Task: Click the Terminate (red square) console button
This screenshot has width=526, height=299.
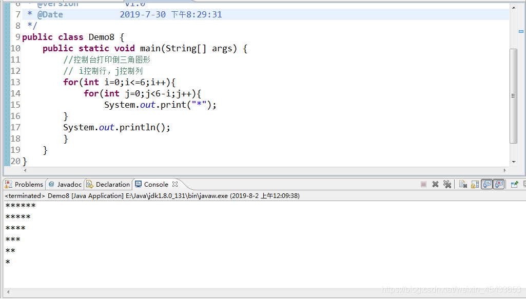Action: pos(423,184)
